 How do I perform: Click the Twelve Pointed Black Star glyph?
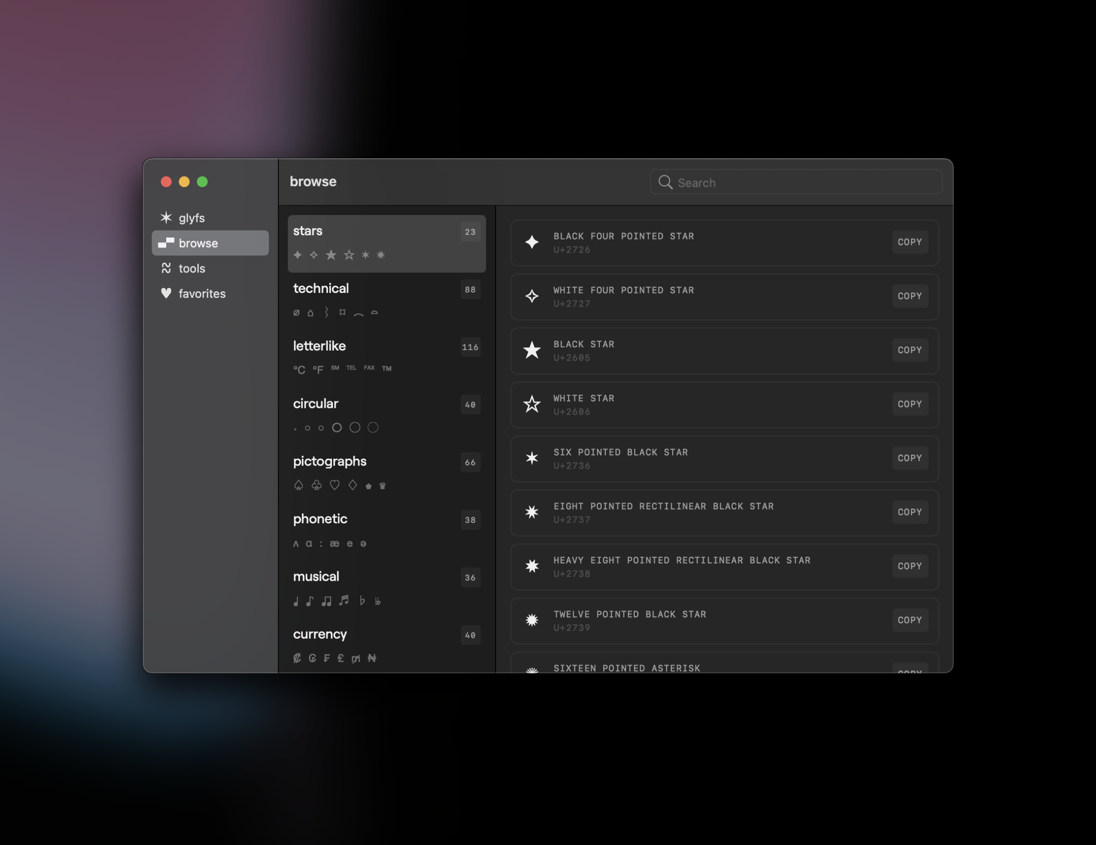532,621
